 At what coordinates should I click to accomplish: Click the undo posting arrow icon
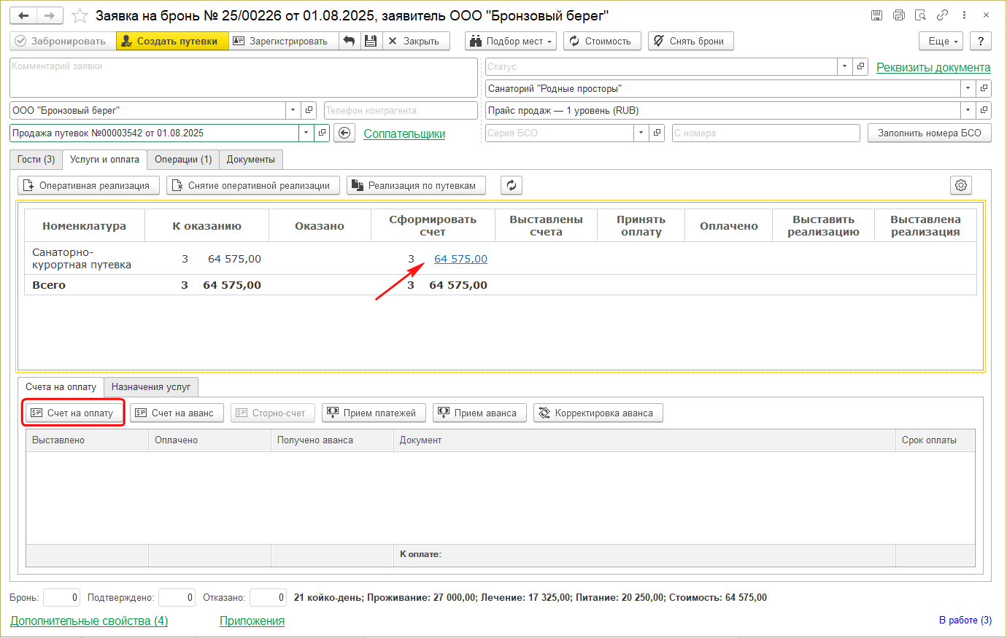[x=350, y=41]
